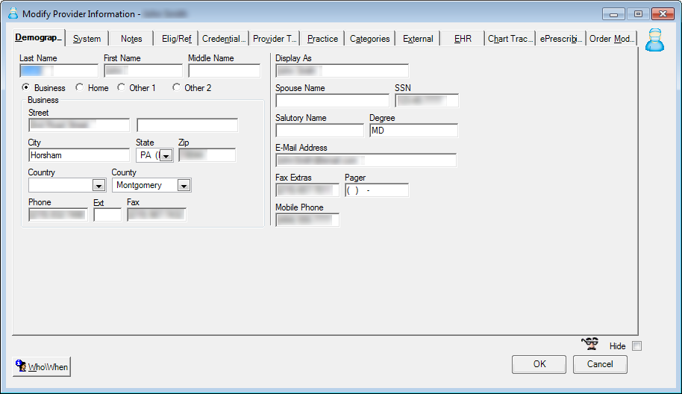The width and height of the screenshot is (682, 394).
Task: Open the Notes tab
Action: [x=131, y=39]
